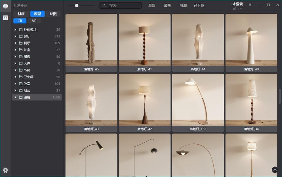Show the 收藏 favorites list
The height and width of the screenshot is (177, 282).
coord(183,6)
